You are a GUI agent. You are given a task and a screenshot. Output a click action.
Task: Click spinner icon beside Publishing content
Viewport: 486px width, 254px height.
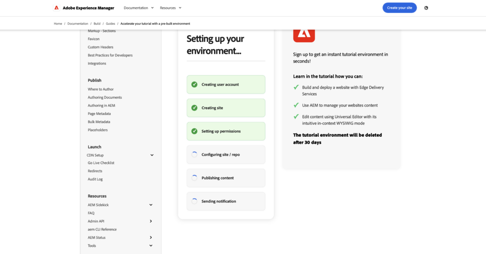click(x=194, y=178)
